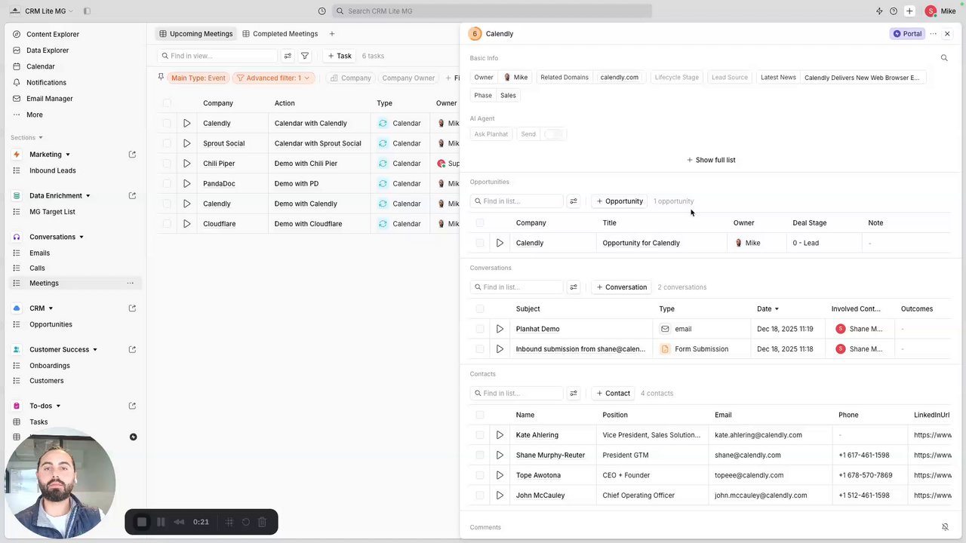Focus the Search CRM Lite MG field
Viewport: 966px width, 543px height.
click(x=492, y=11)
